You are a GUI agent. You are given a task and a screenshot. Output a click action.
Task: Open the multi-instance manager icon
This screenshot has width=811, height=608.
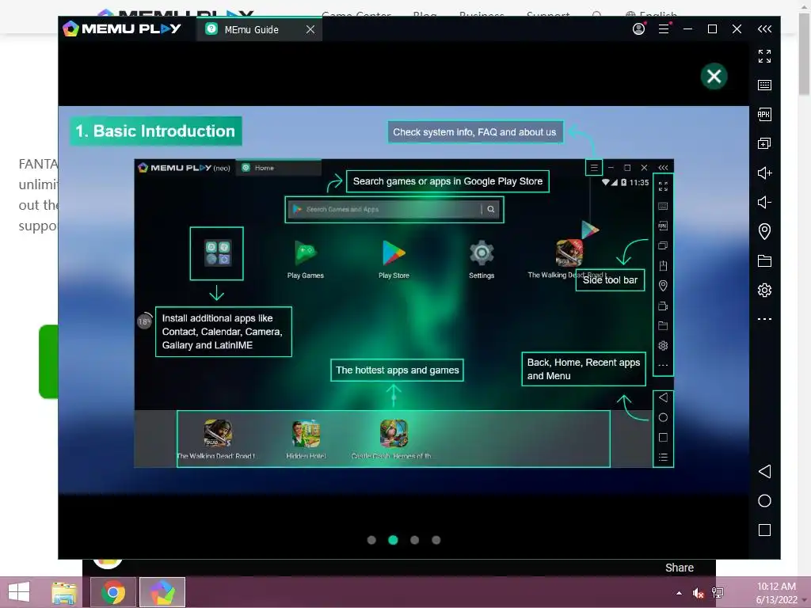click(764, 143)
